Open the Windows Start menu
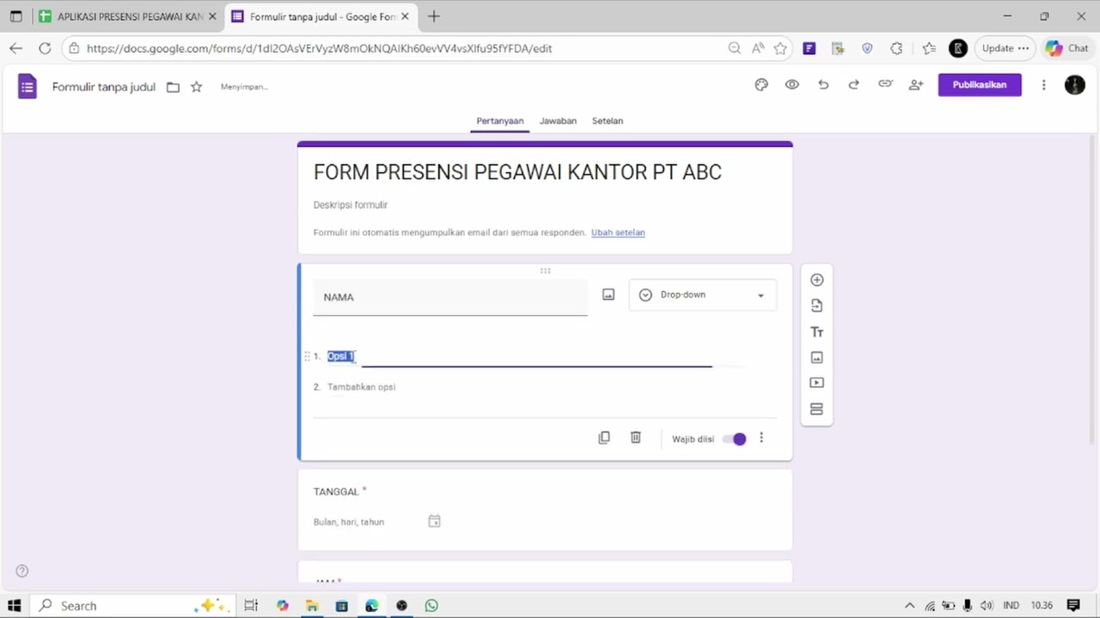1100x618 pixels. (14, 605)
